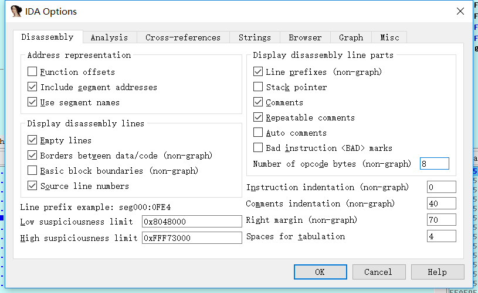The height and width of the screenshot is (293, 478).
Task: Disable Empty lines checkbox
Action: pos(32,140)
